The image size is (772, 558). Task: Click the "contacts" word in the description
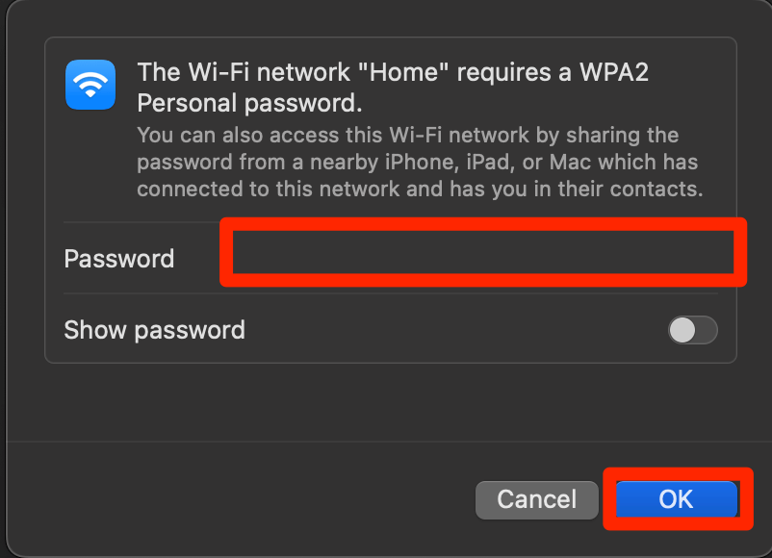(659, 189)
